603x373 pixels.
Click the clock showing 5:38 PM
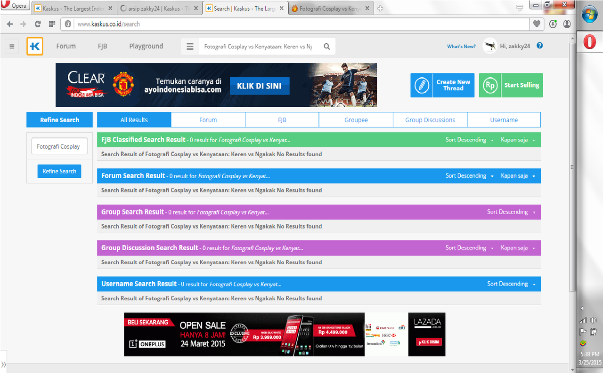point(590,354)
